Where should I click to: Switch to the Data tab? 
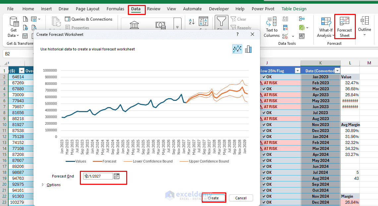(x=136, y=9)
